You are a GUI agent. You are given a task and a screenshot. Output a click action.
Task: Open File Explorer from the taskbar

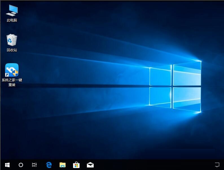point(62,165)
